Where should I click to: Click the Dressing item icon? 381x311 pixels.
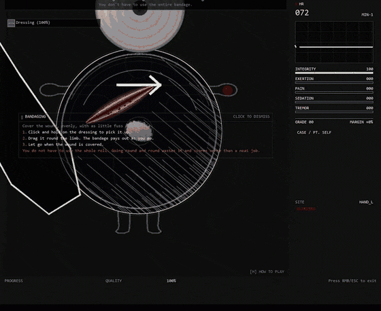(11, 23)
